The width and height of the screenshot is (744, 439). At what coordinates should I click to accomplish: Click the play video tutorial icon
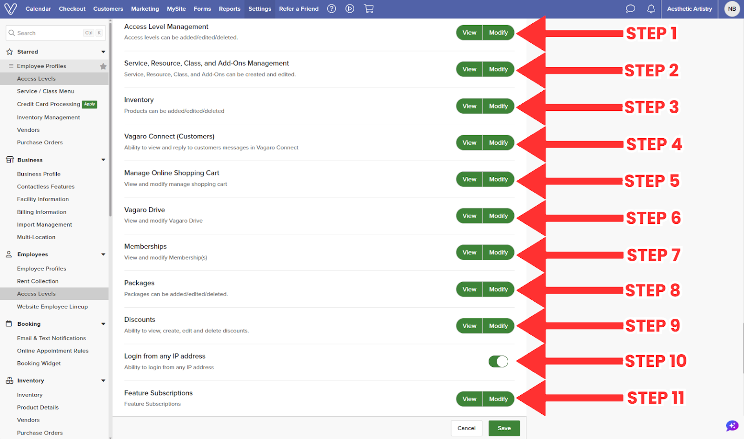(350, 8)
